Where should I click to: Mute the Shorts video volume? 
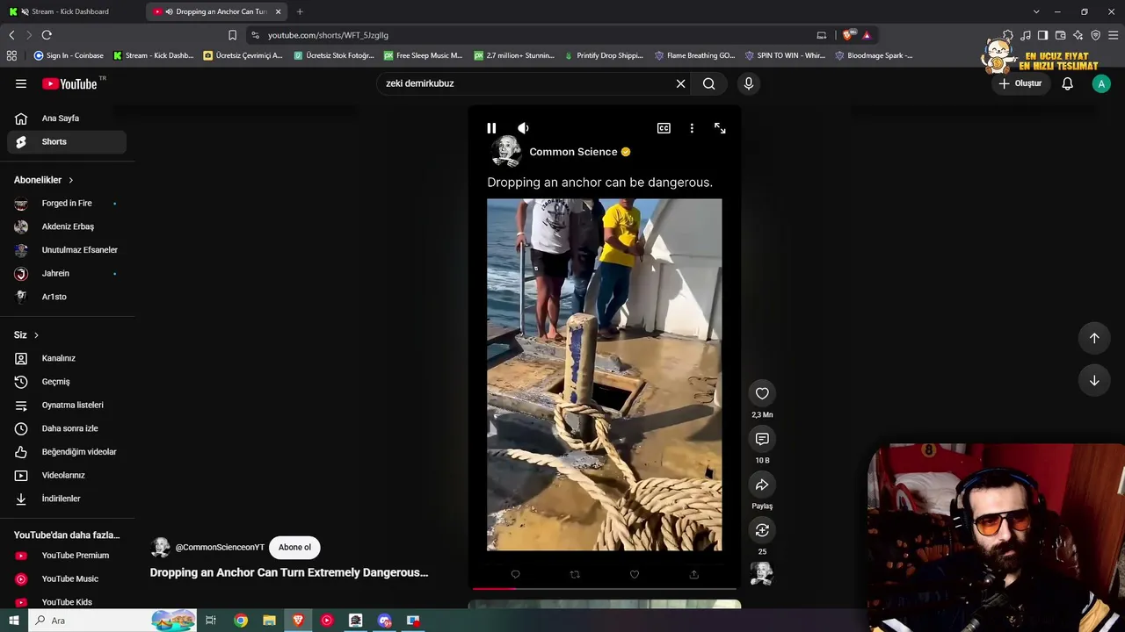point(523,128)
